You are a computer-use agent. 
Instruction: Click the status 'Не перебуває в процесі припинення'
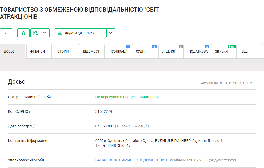127,97
